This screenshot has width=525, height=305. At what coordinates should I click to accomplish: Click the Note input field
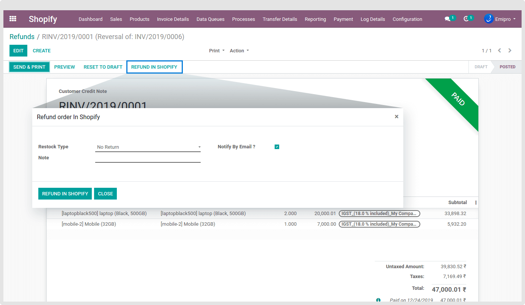click(x=148, y=158)
